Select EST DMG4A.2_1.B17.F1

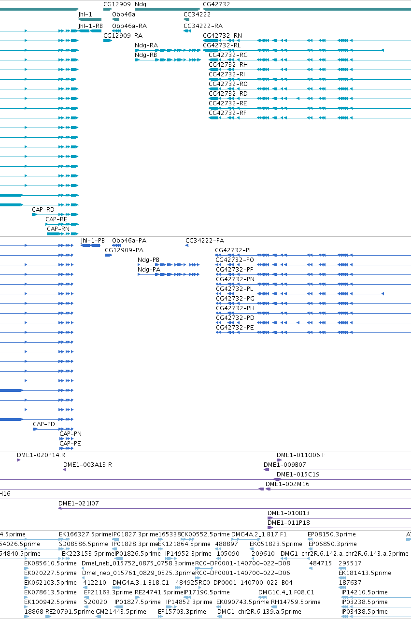tap(259, 534)
